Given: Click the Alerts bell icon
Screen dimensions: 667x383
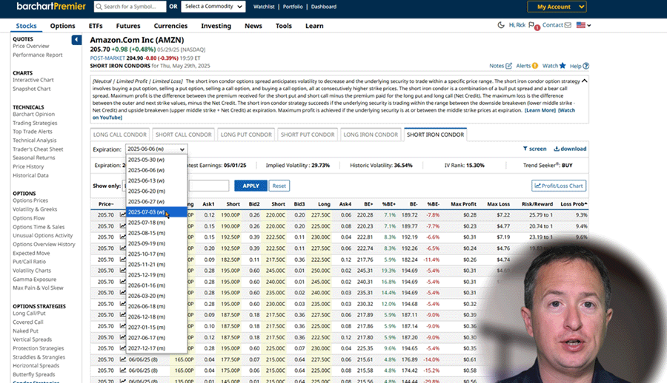Looking at the screenshot, I should tap(534, 66).
